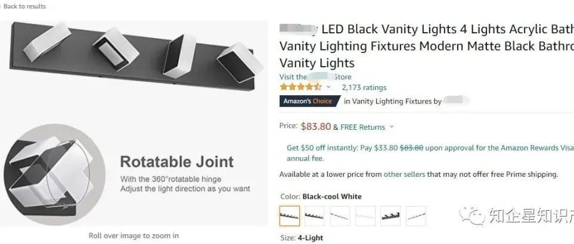574x244 pixels.
Task: Expand the FREE Returns dropdown chevron
Action: tap(392, 127)
